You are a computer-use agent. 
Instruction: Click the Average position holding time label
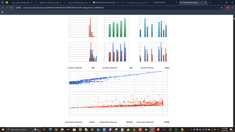[x=145, y=122]
